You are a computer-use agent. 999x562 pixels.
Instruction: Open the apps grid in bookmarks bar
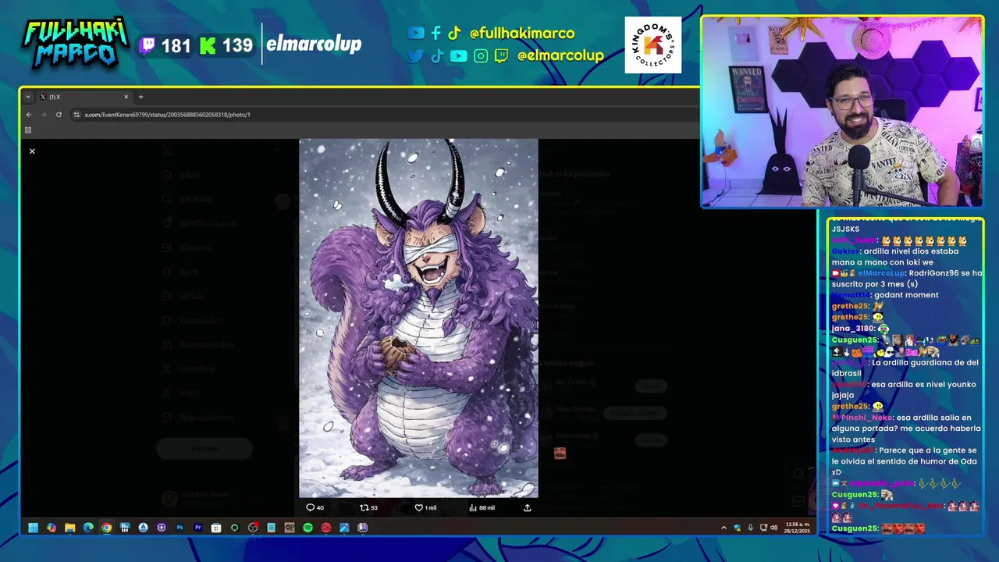click(x=28, y=130)
